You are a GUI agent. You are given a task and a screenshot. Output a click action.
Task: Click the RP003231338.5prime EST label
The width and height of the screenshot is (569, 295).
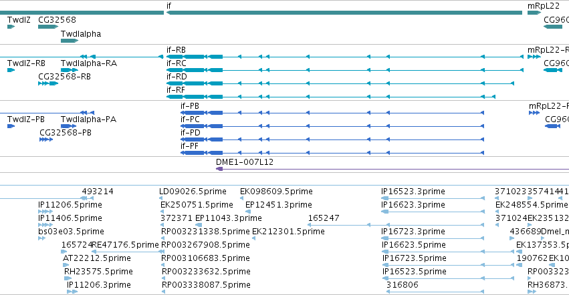pos(205,232)
